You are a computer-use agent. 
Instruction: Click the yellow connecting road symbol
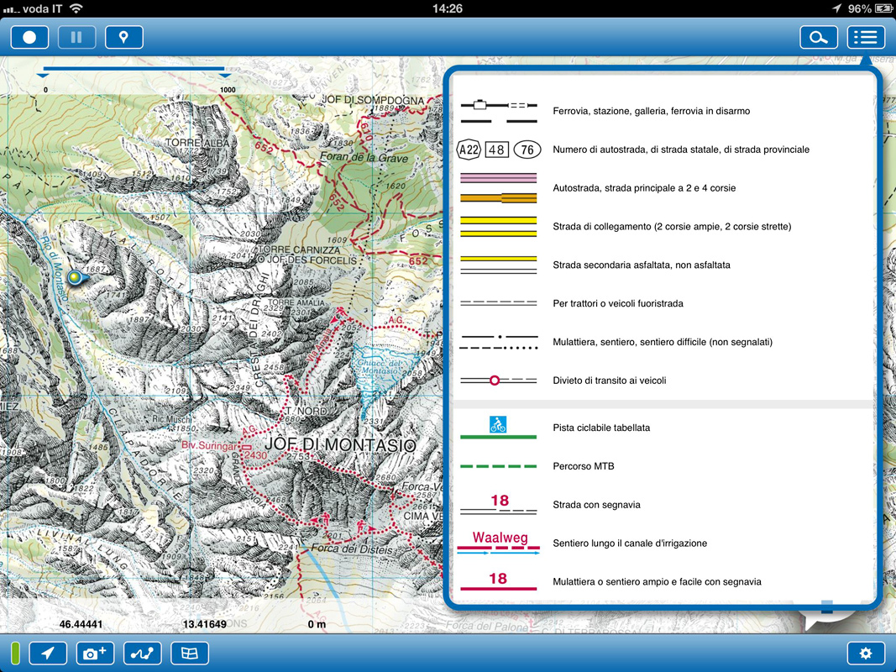click(498, 226)
